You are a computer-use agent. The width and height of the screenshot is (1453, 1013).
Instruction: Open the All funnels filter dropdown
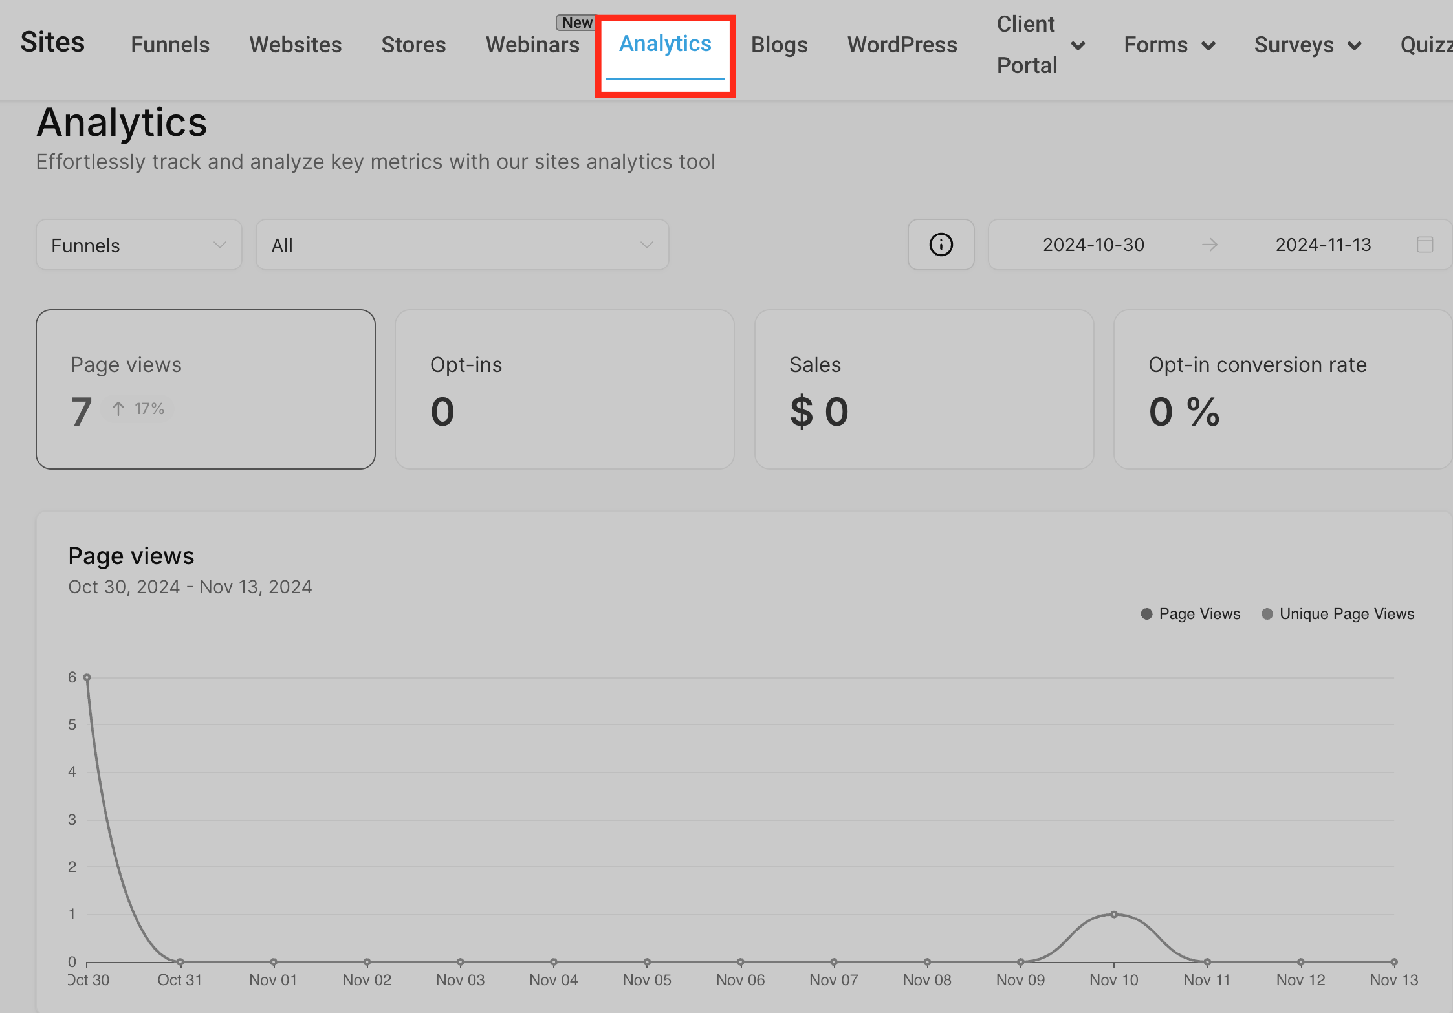click(462, 245)
